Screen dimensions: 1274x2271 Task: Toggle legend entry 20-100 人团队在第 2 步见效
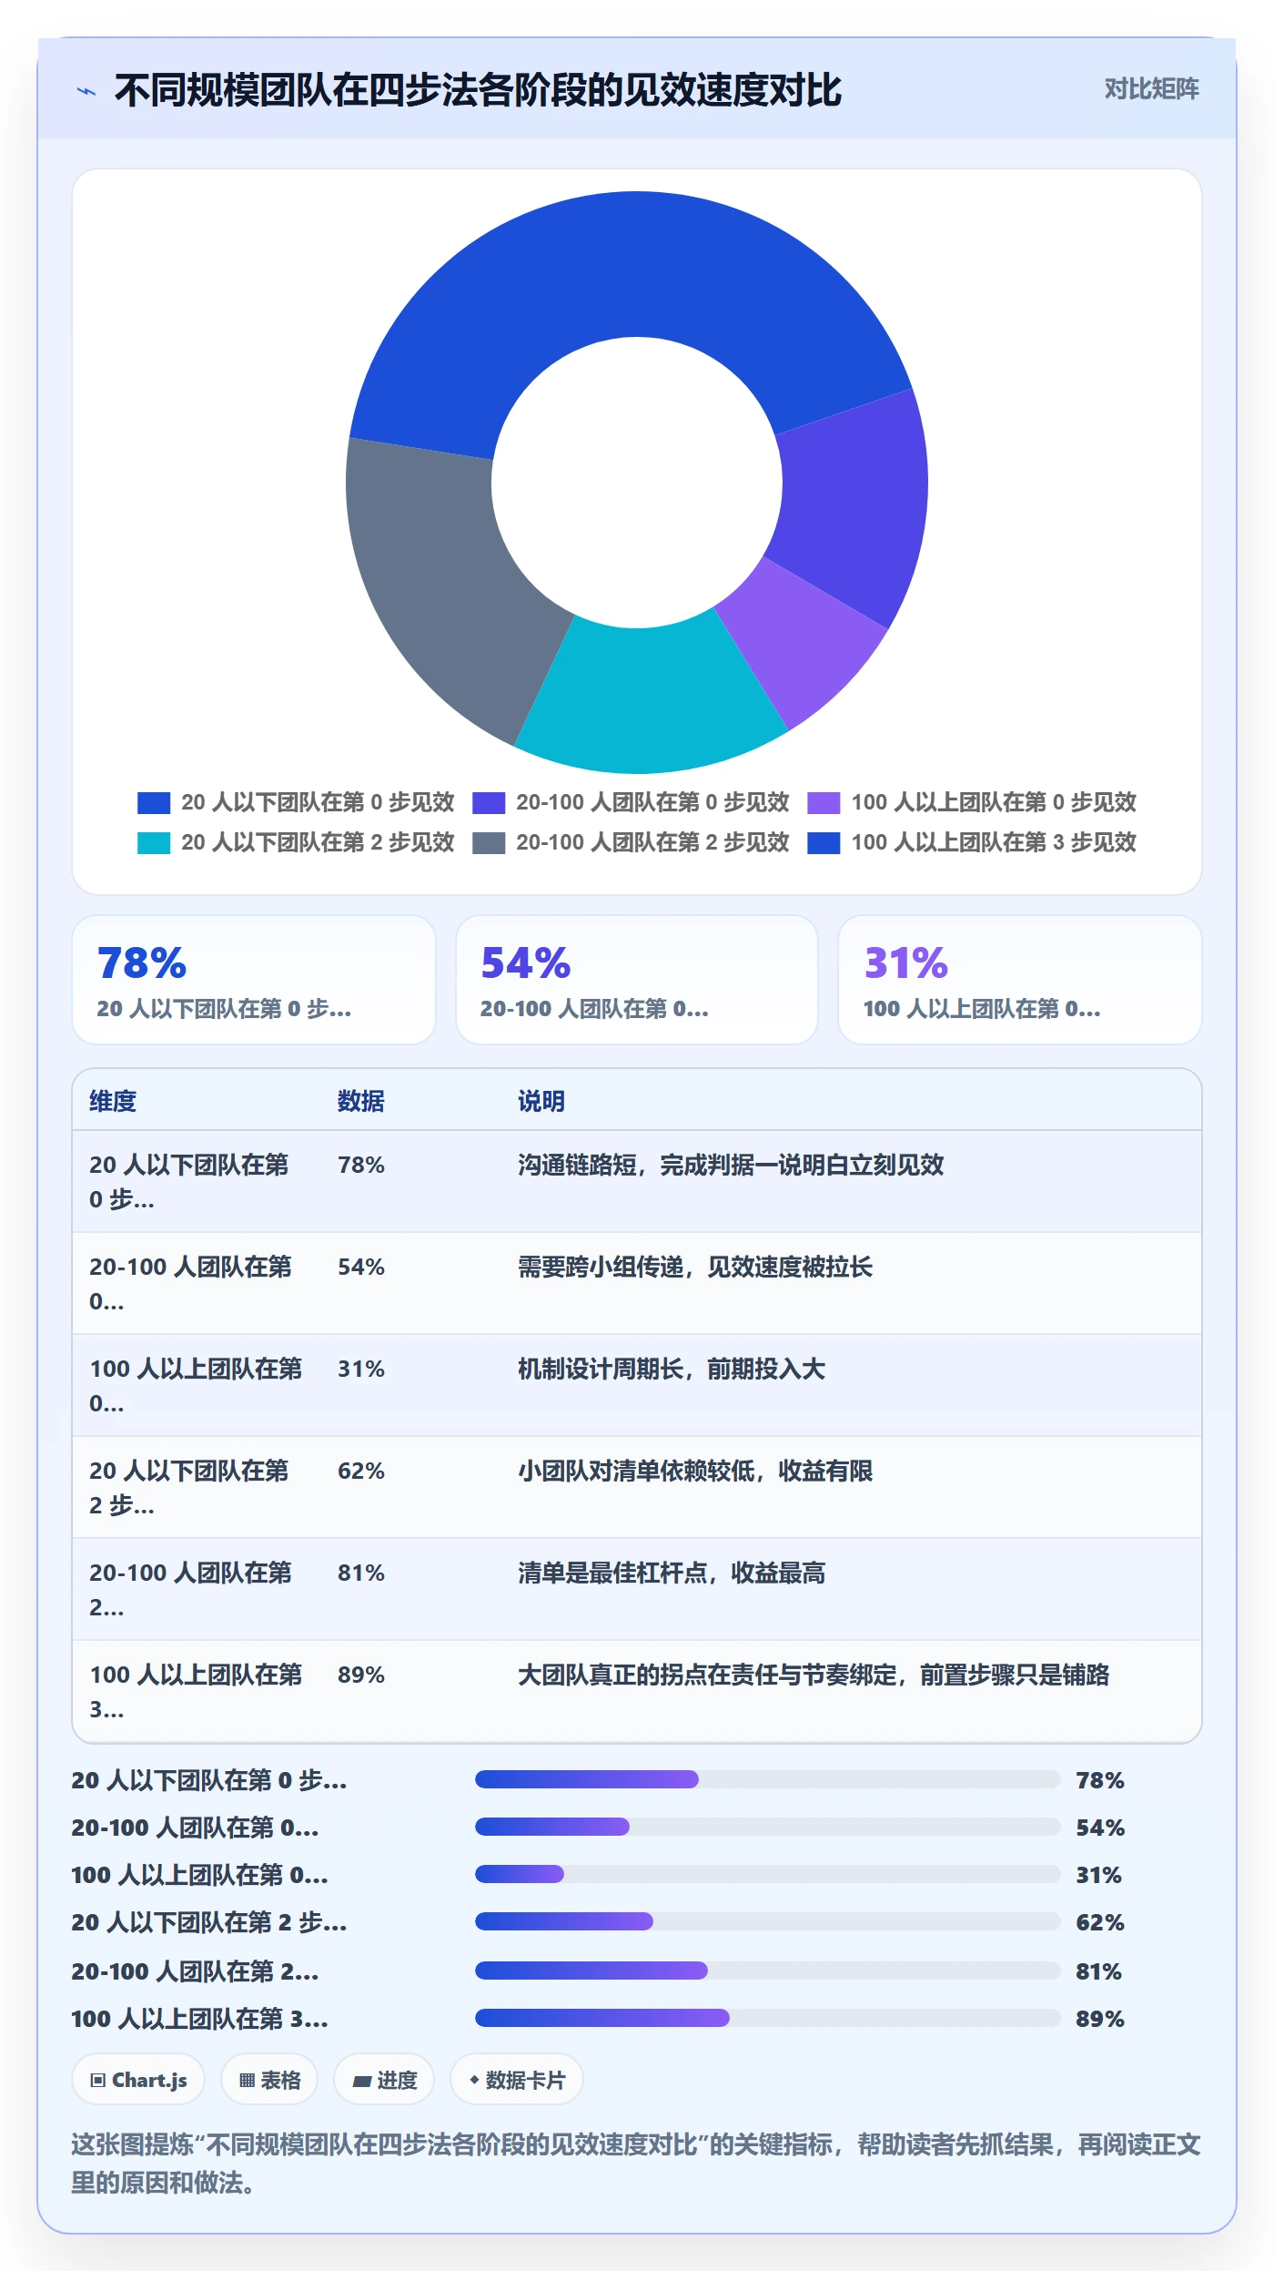pos(630,842)
